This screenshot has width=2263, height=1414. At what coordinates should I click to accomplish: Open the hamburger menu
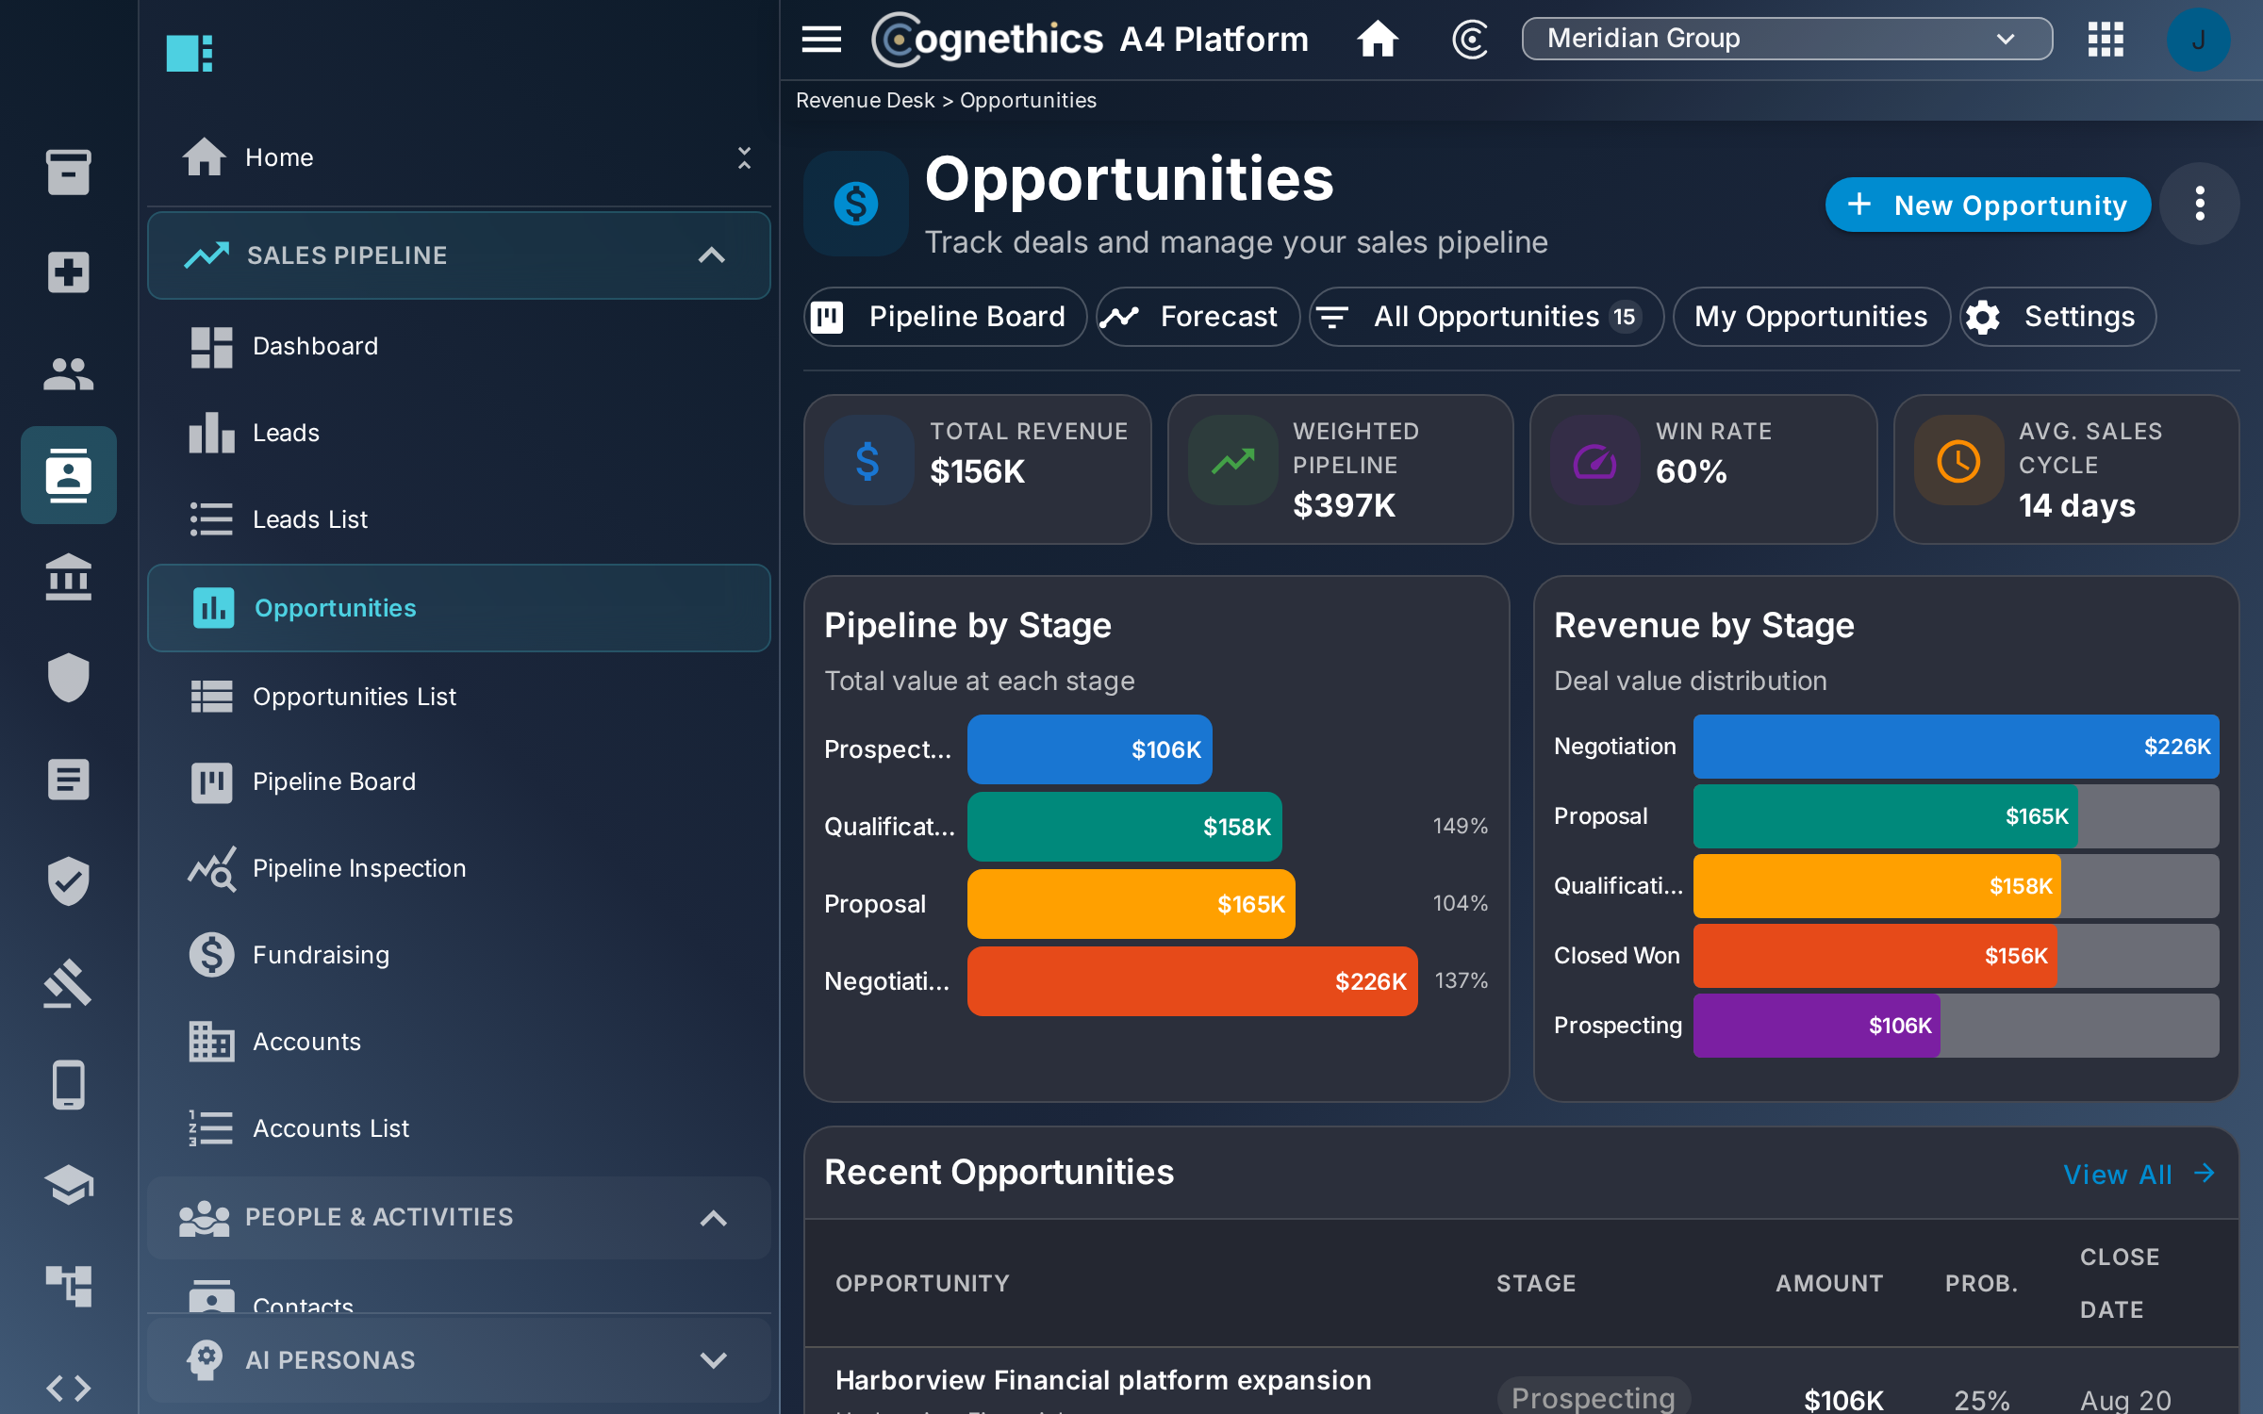(x=821, y=40)
